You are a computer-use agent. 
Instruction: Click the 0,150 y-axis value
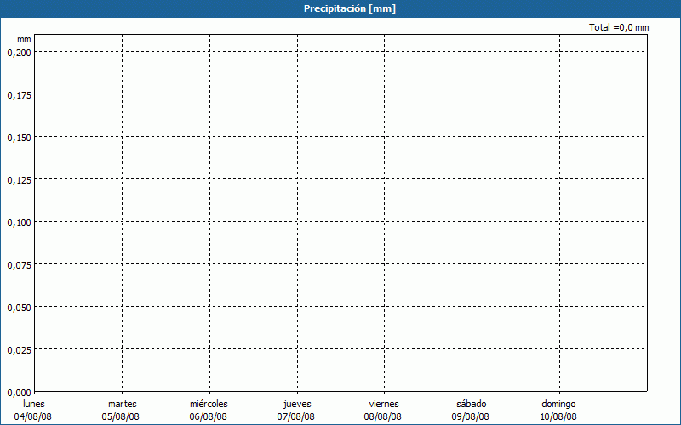(19, 137)
